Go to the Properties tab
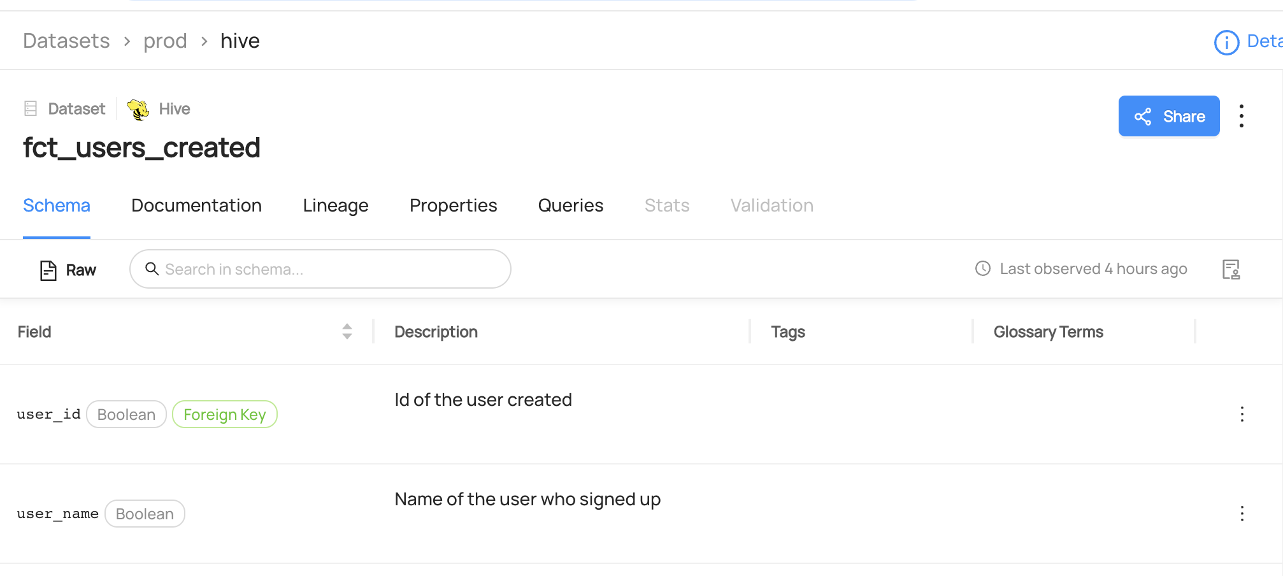 point(453,206)
